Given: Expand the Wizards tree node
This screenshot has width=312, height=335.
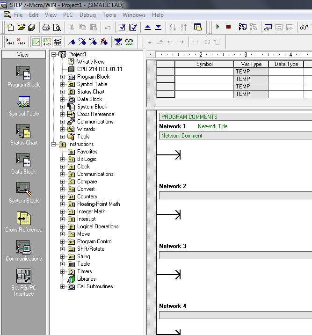Looking at the screenshot, I should (x=62, y=129).
